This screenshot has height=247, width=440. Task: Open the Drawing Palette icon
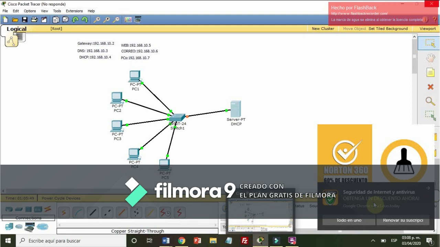point(128,20)
